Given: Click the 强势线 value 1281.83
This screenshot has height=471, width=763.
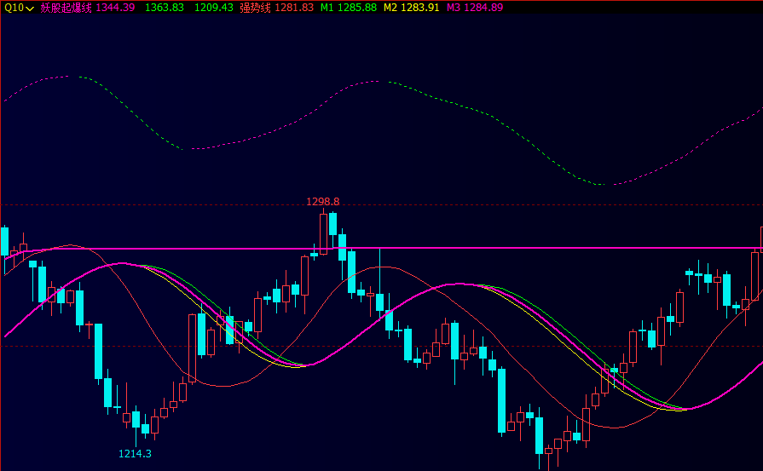Looking at the screenshot, I should point(294,8).
